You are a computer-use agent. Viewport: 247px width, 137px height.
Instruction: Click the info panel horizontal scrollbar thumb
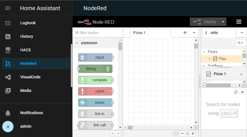pyautogui.click(x=218, y=85)
